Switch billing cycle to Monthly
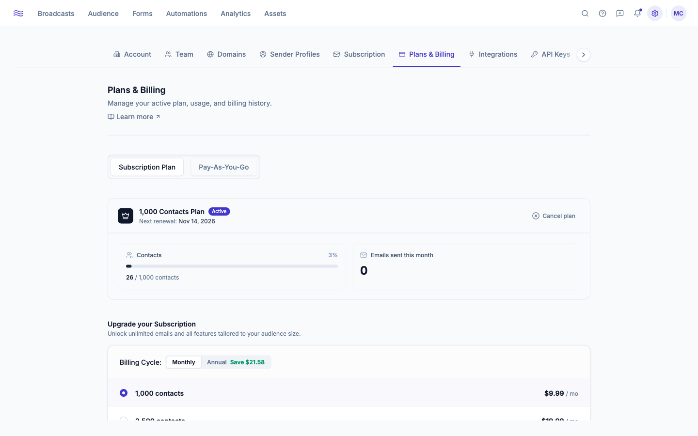 184,362
